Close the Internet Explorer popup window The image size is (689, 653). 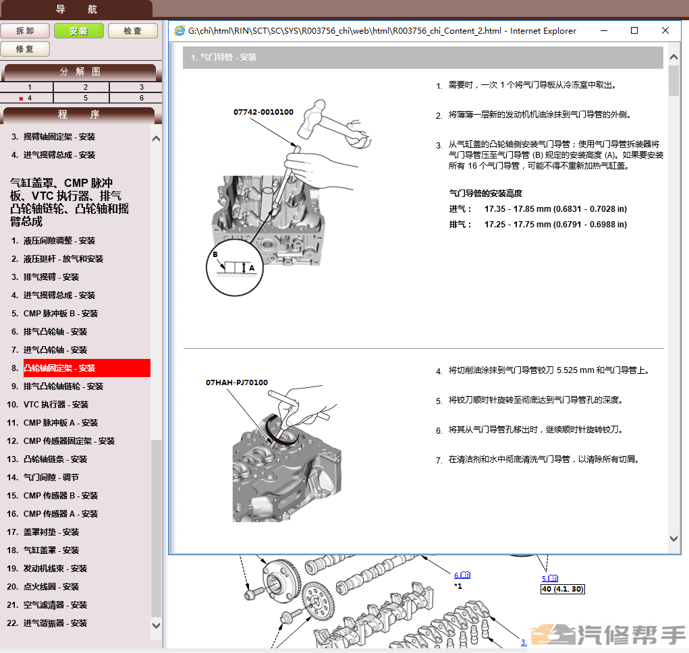(665, 31)
